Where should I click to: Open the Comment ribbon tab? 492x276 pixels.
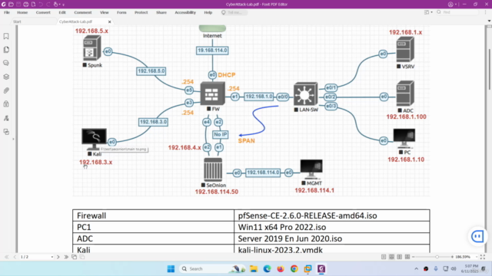pyautogui.click(x=83, y=12)
